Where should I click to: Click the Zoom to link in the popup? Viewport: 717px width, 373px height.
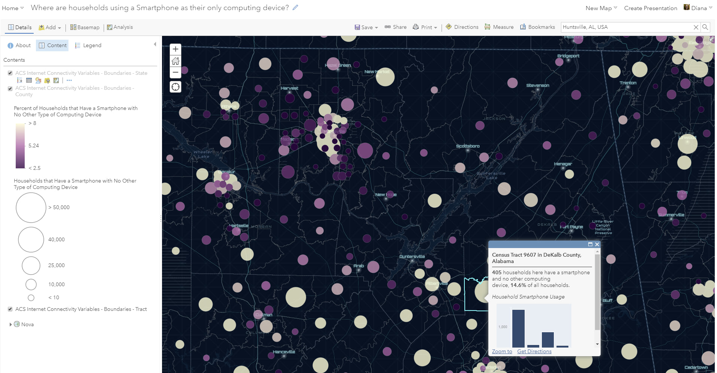click(501, 351)
